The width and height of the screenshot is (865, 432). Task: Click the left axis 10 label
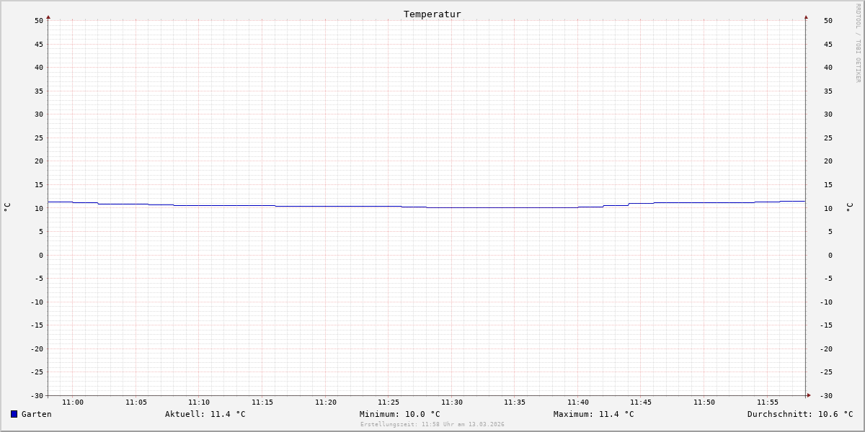click(x=39, y=208)
